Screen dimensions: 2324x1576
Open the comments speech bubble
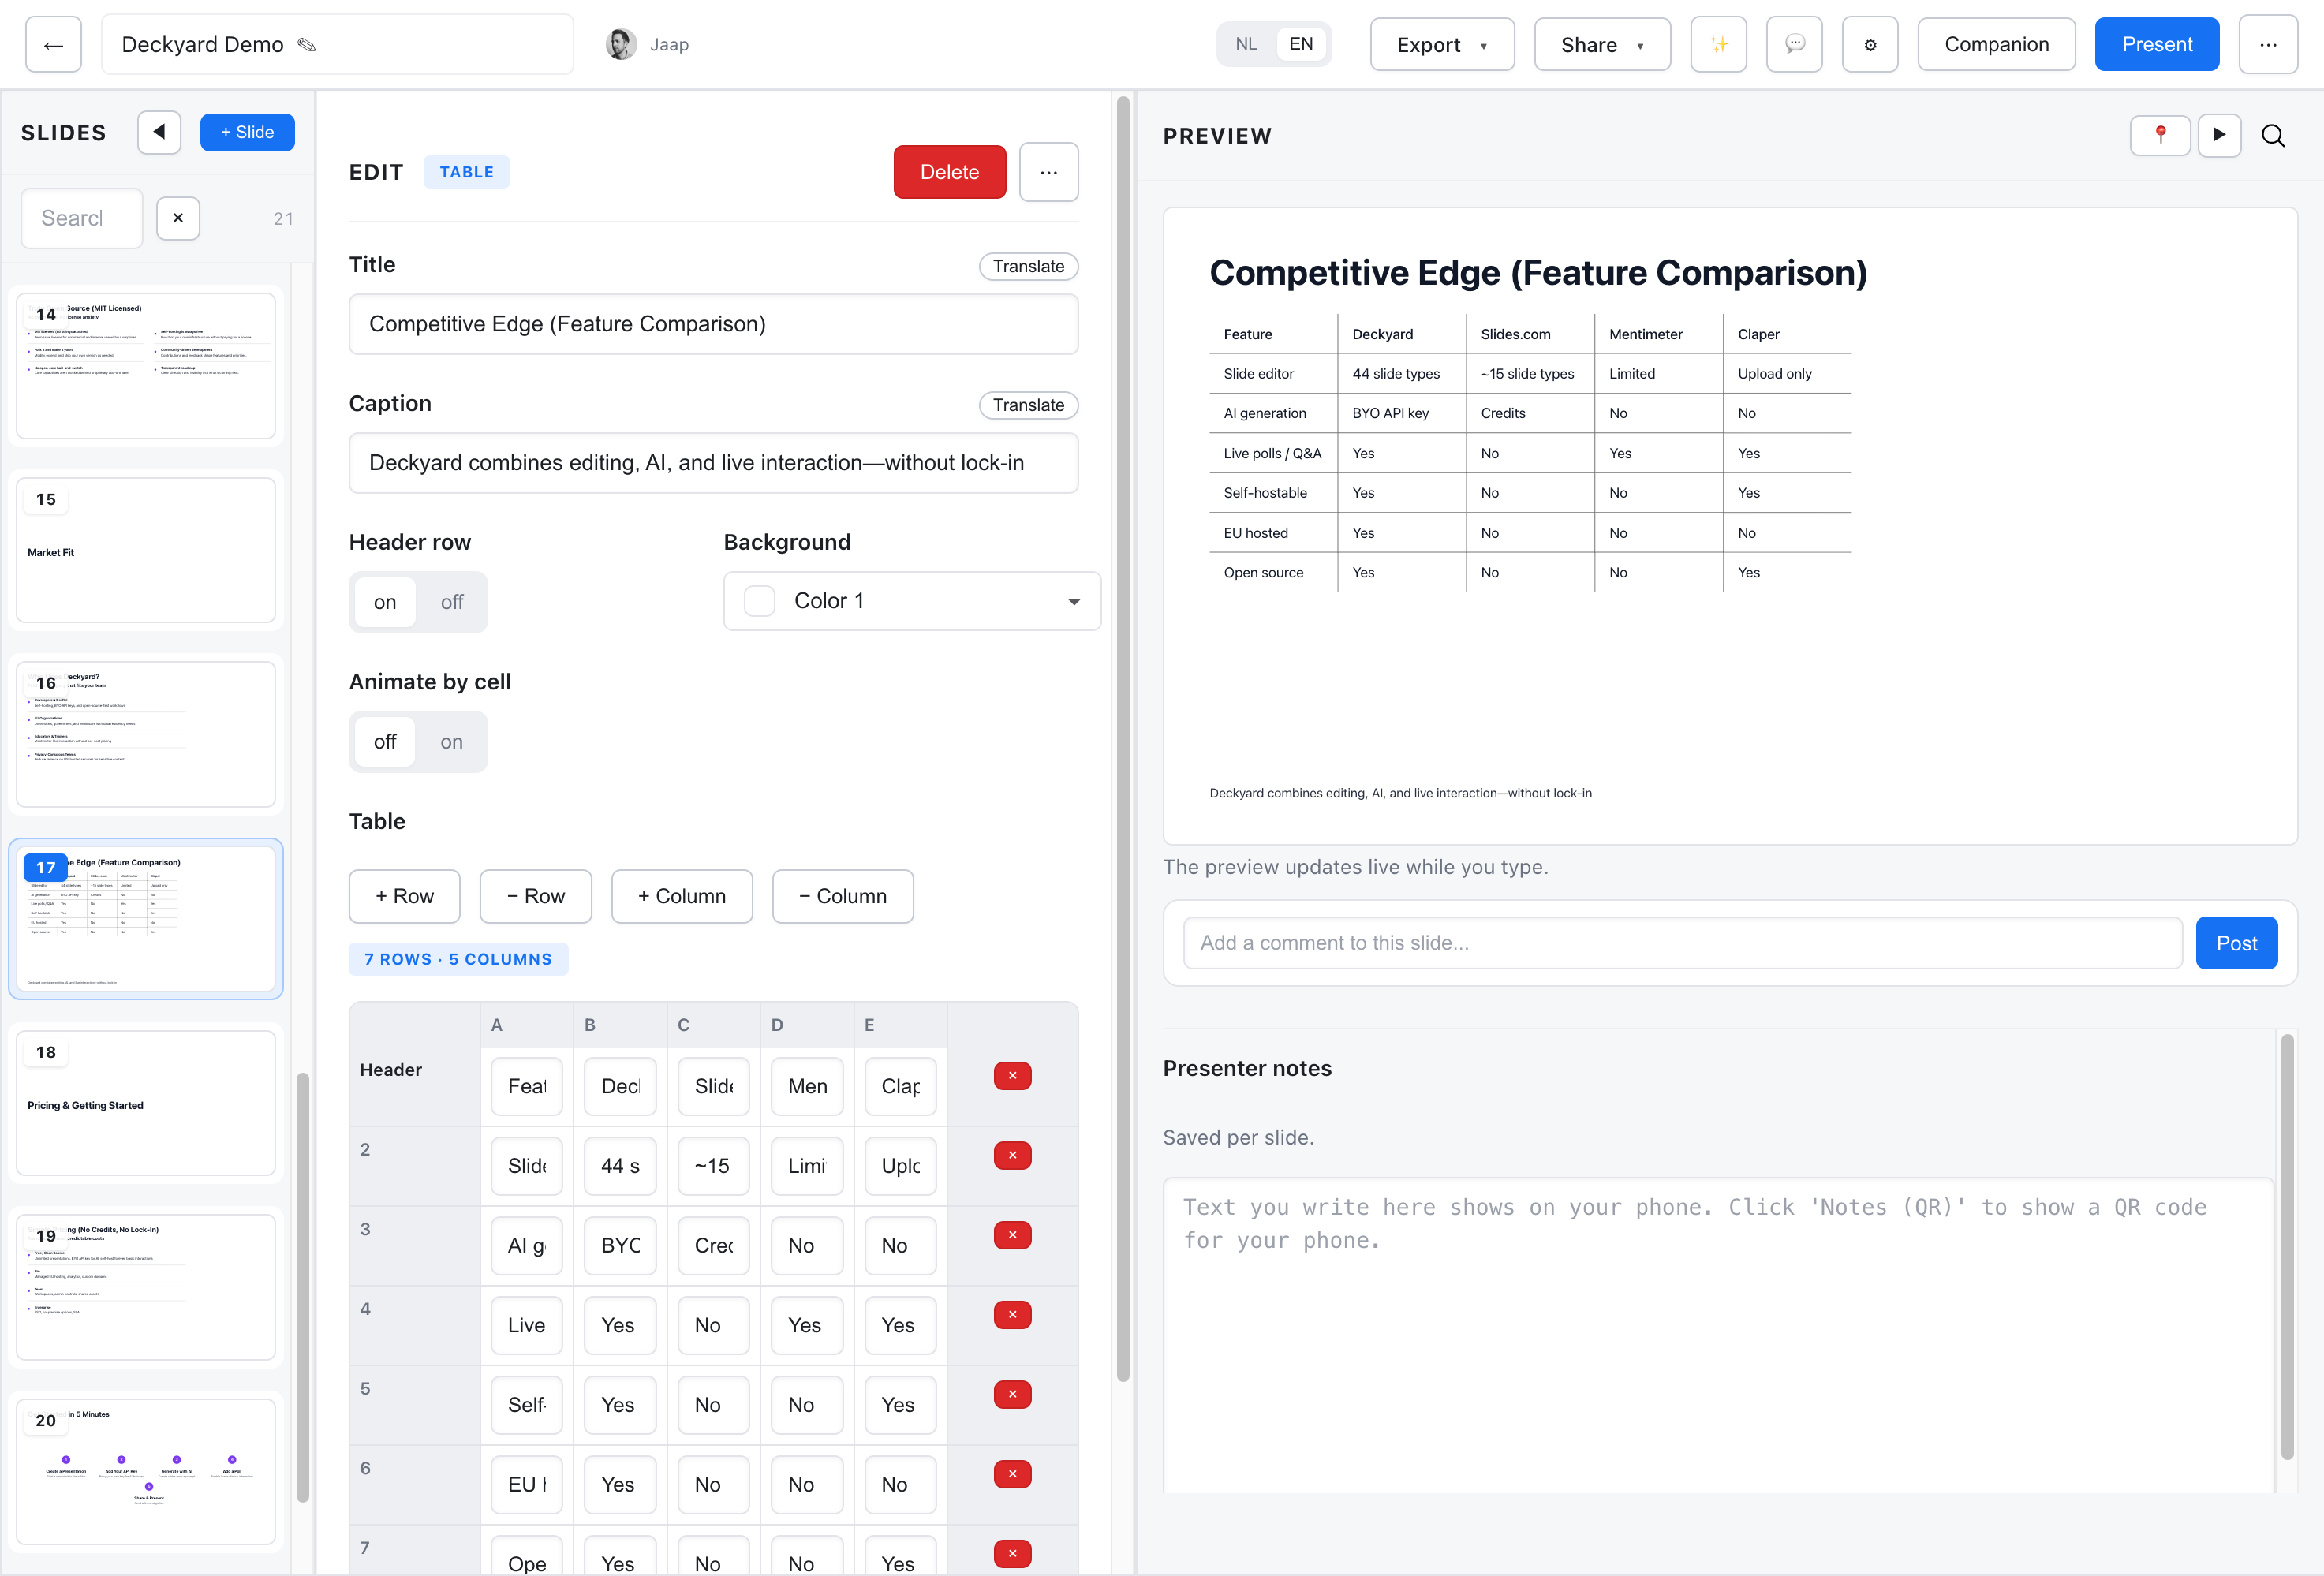1794,45
